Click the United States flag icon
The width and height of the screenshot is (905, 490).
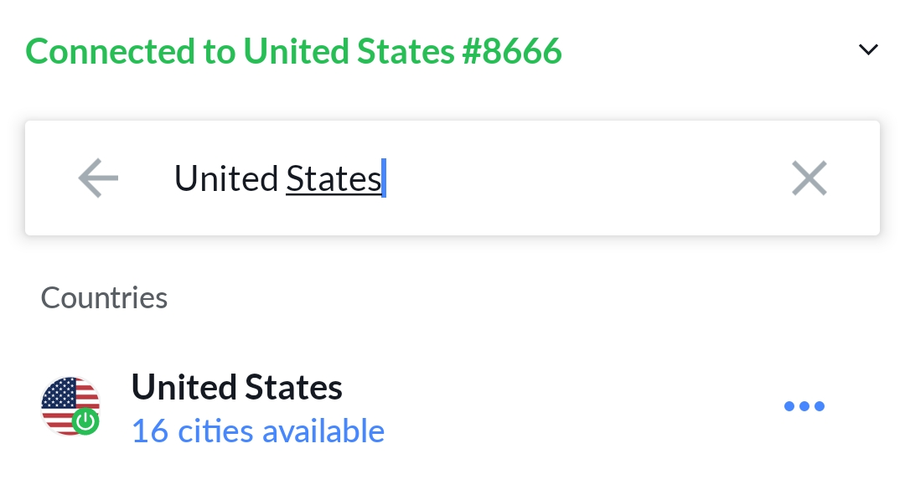click(x=67, y=402)
